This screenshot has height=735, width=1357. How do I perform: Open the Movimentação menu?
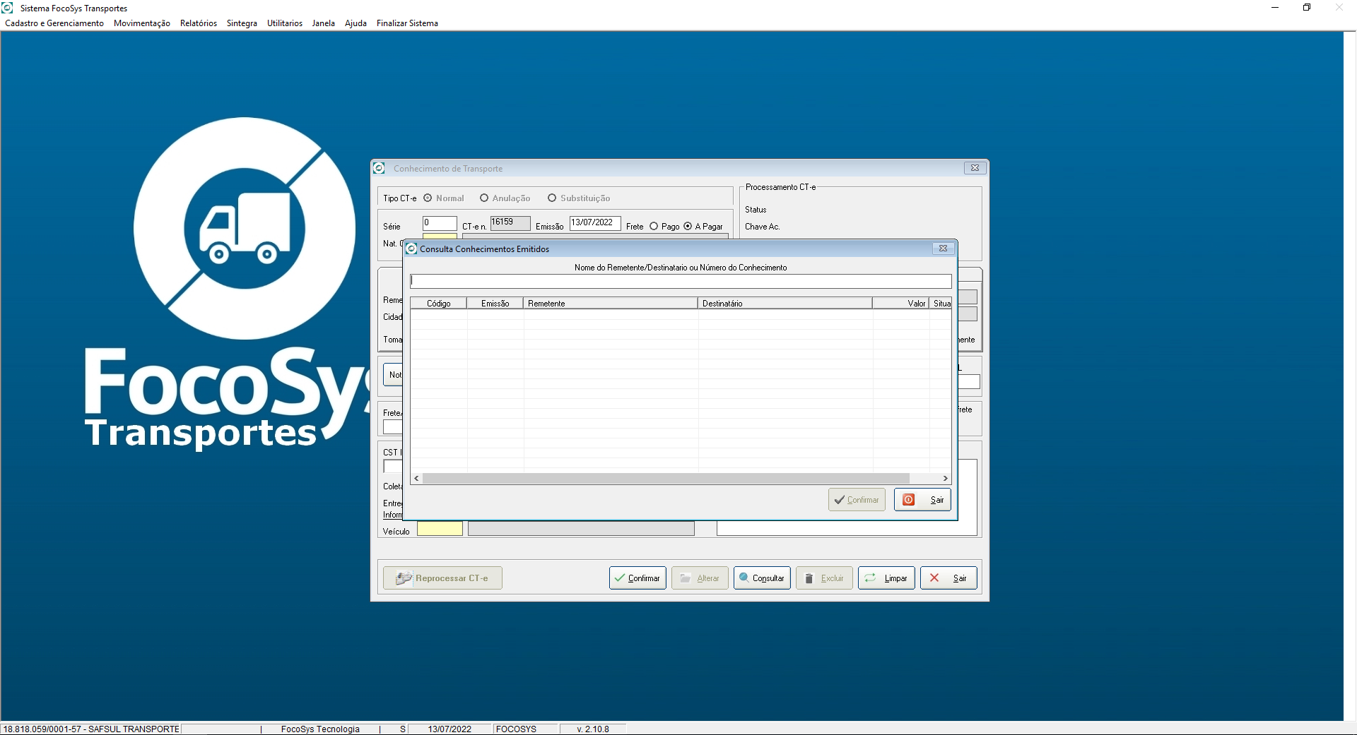142,23
